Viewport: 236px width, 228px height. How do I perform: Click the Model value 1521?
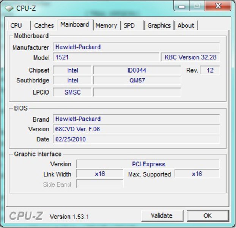(106, 57)
